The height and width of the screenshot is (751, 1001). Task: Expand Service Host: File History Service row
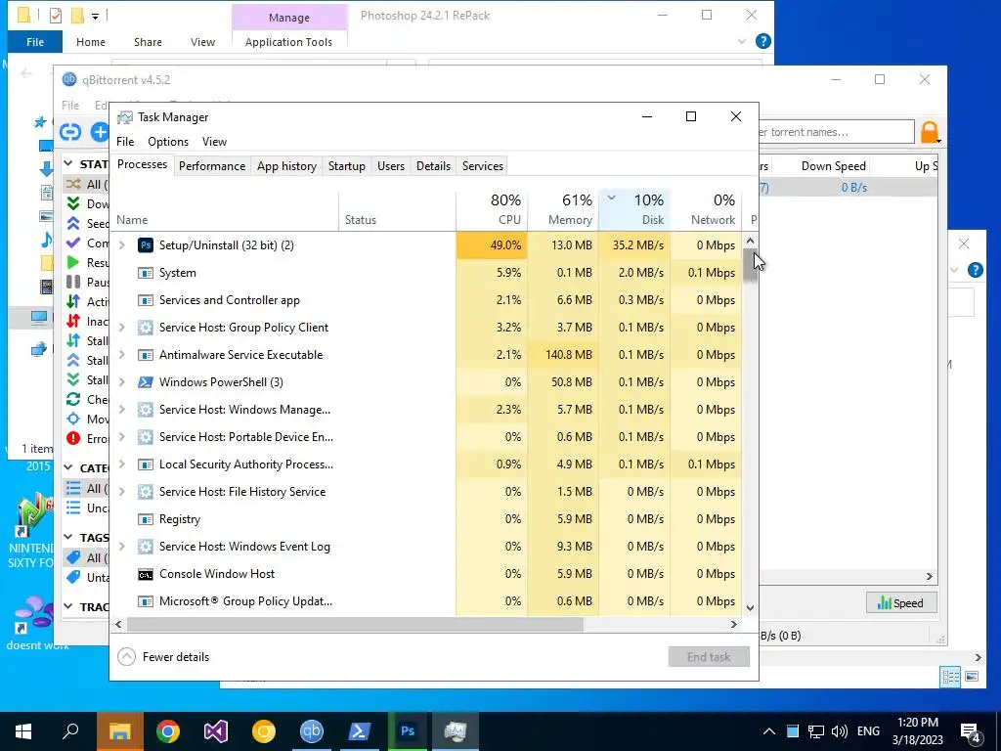[x=122, y=492]
